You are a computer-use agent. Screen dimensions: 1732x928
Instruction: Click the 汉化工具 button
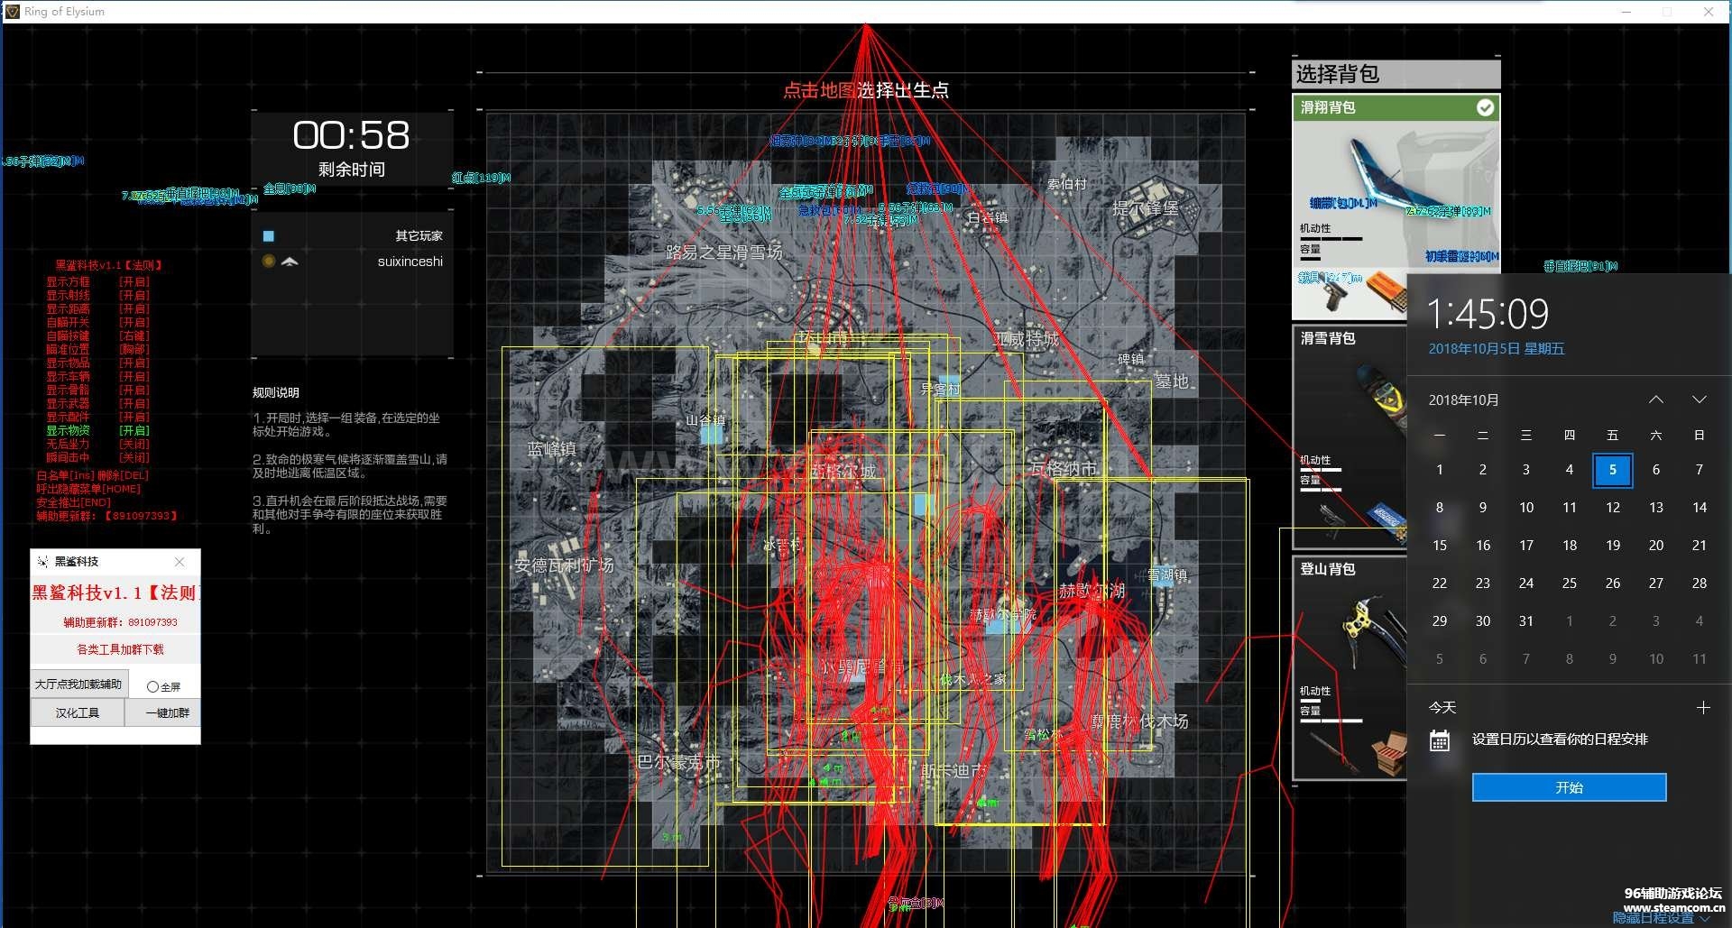click(78, 713)
